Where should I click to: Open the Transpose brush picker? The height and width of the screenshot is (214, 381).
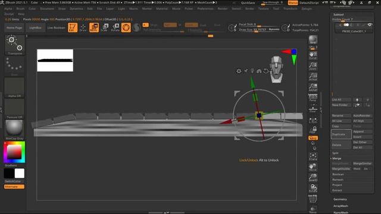coord(14,45)
